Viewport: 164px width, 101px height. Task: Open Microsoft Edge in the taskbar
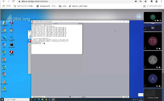click(39, 100)
